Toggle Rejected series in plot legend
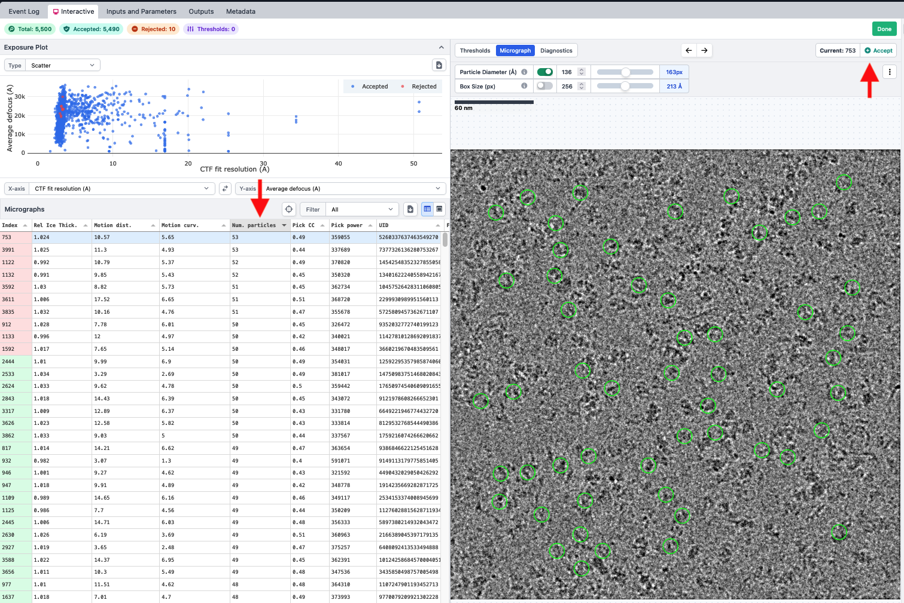904x603 pixels. (x=419, y=87)
